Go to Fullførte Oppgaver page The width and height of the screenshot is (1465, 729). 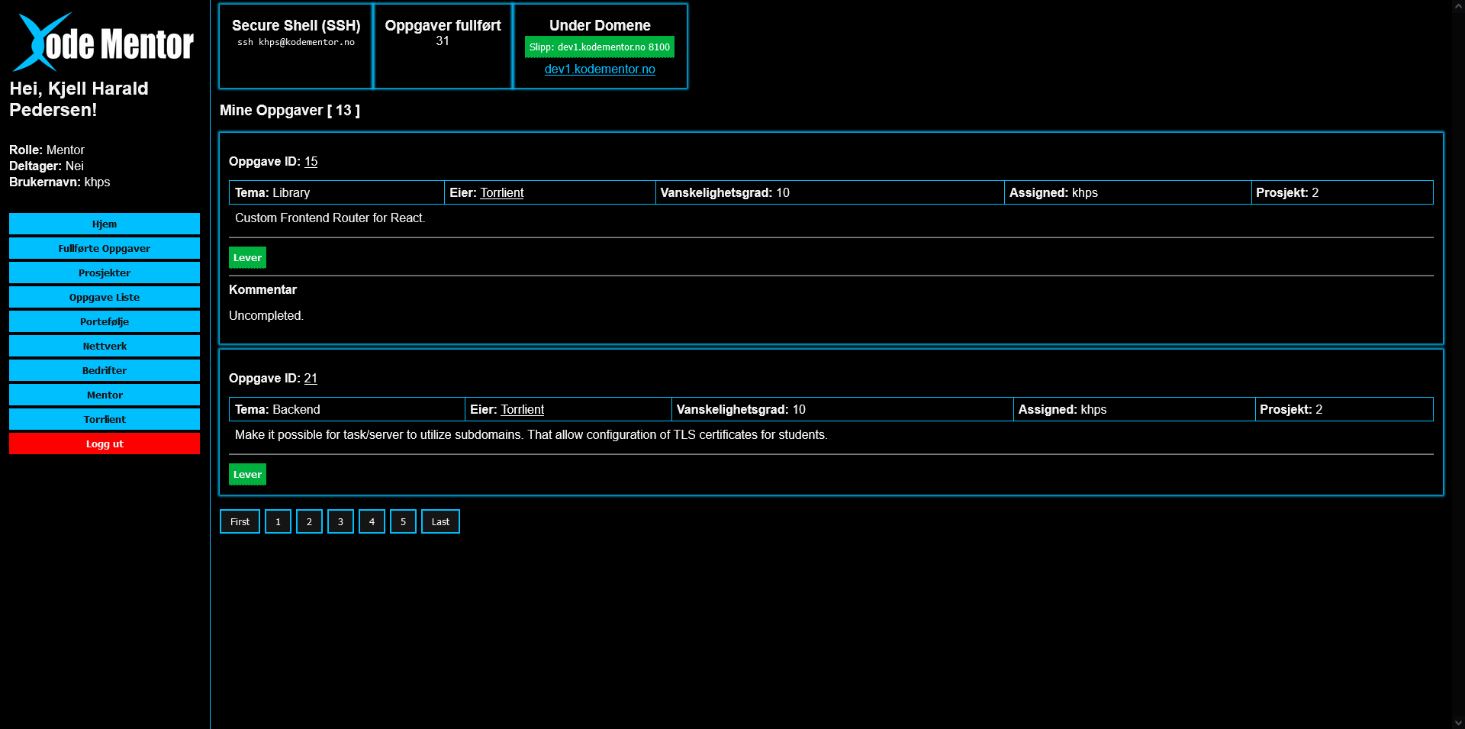pos(105,248)
